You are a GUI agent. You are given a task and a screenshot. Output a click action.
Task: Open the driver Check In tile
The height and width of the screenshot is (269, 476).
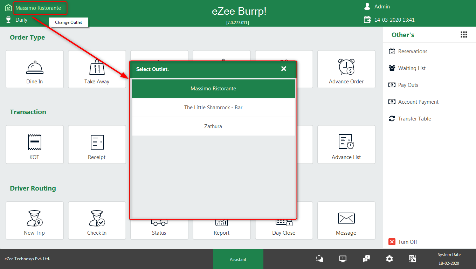(97, 220)
